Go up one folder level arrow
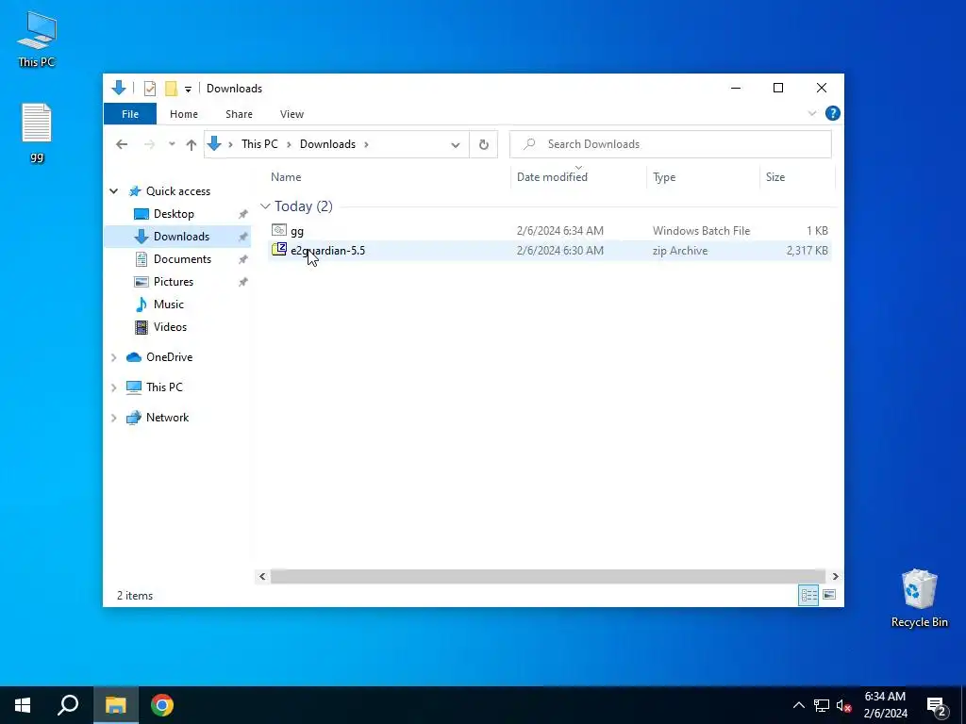966x724 pixels. tap(191, 144)
